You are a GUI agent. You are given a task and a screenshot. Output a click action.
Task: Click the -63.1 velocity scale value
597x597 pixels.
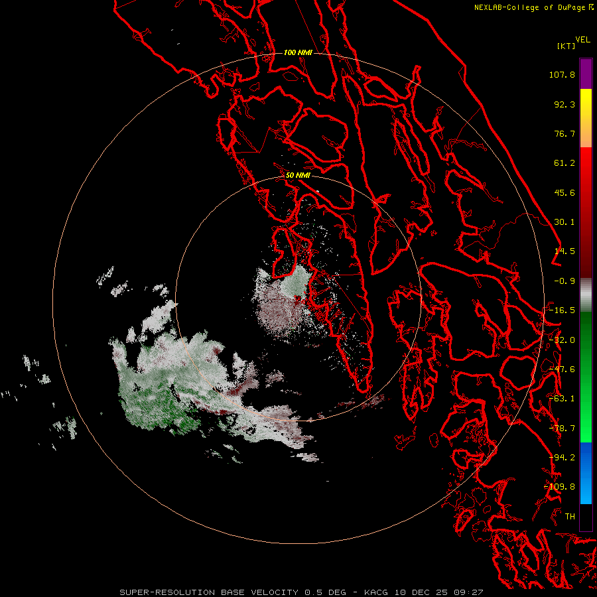click(x=562, y=399)
